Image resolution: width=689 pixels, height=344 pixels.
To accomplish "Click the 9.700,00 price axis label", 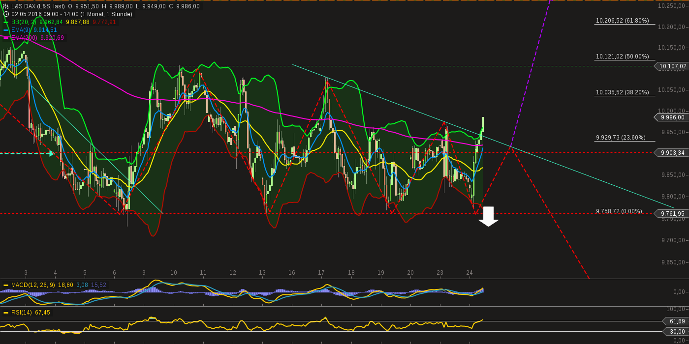I will point(674,240).
